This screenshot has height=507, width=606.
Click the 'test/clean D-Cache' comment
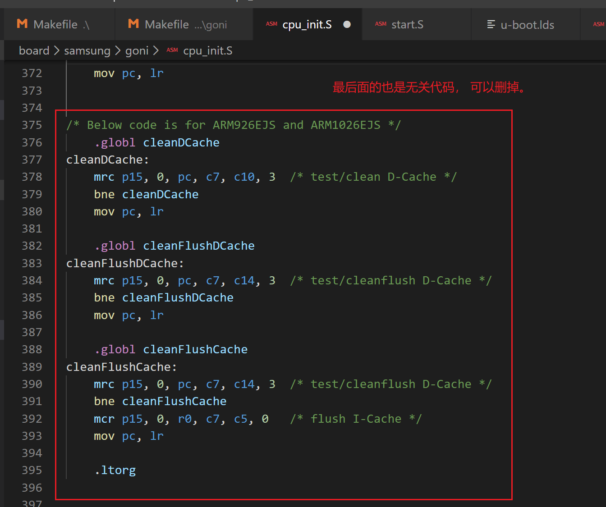point(373,177)
